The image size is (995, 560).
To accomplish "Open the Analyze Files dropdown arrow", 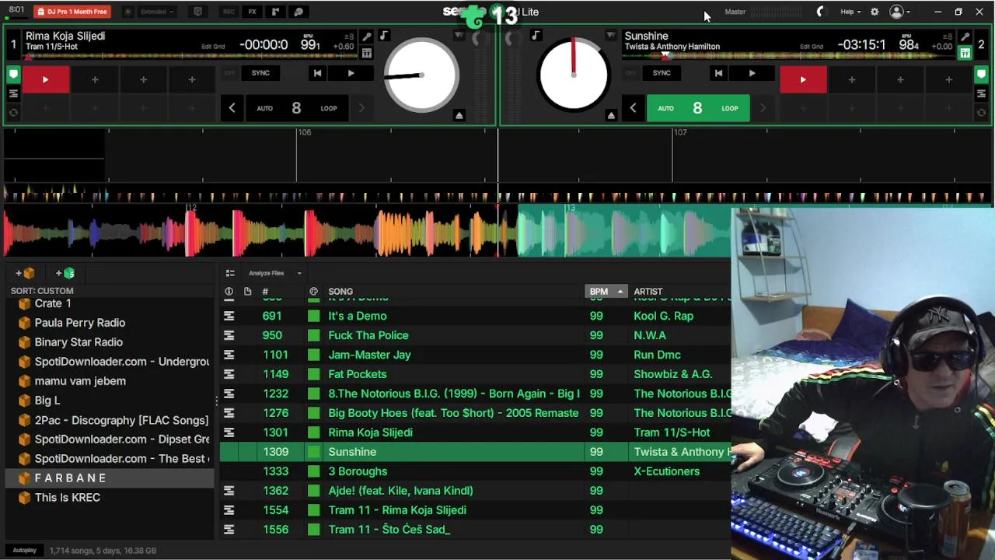I will pyautogui.click(x=299, y=273).
